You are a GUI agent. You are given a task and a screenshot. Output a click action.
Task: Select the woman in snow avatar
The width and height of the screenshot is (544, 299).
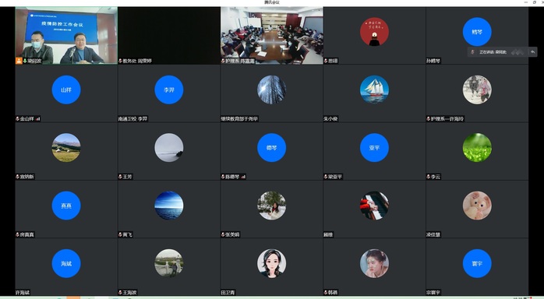click(272, 206)
